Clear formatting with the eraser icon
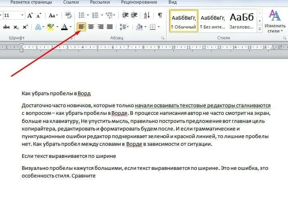Image resolution: width=288 pixels, height=206 pixels. click(68, 15)
